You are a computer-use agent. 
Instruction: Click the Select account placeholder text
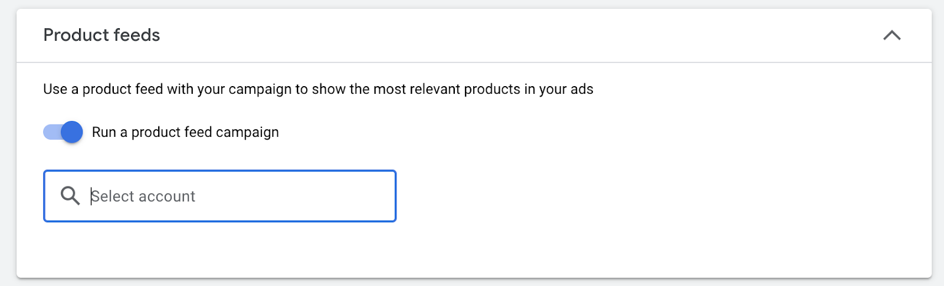pos(143,196)
